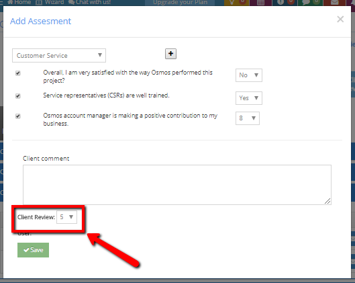Uncheck the 'Service representatives (CSRs)' question

(18, 96)
